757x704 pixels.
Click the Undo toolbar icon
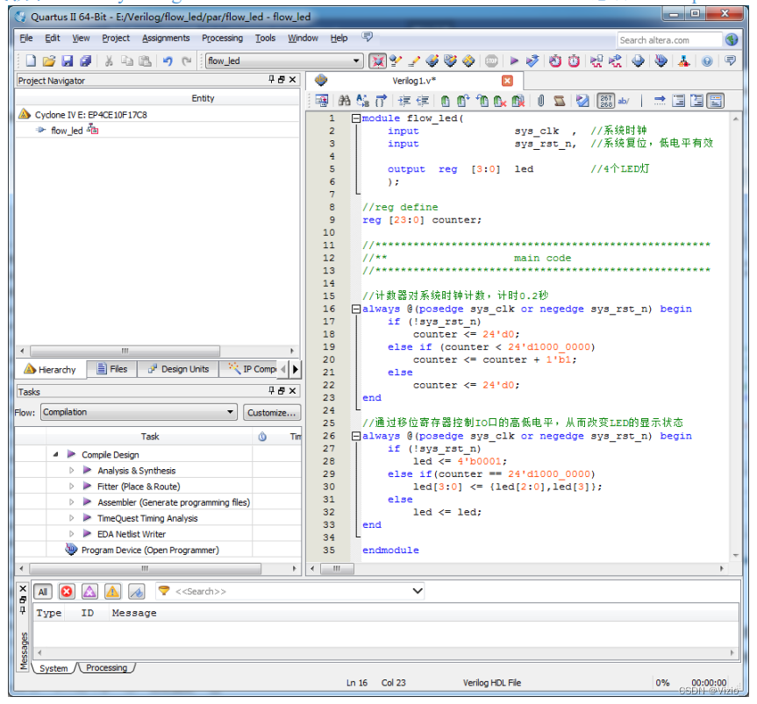click(x=167, y=61)
